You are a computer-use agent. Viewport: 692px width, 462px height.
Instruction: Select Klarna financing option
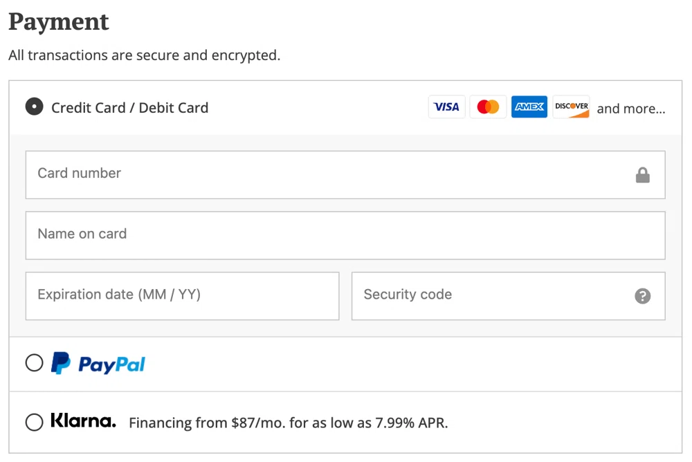pyautogui.click(x=34, y=422)
